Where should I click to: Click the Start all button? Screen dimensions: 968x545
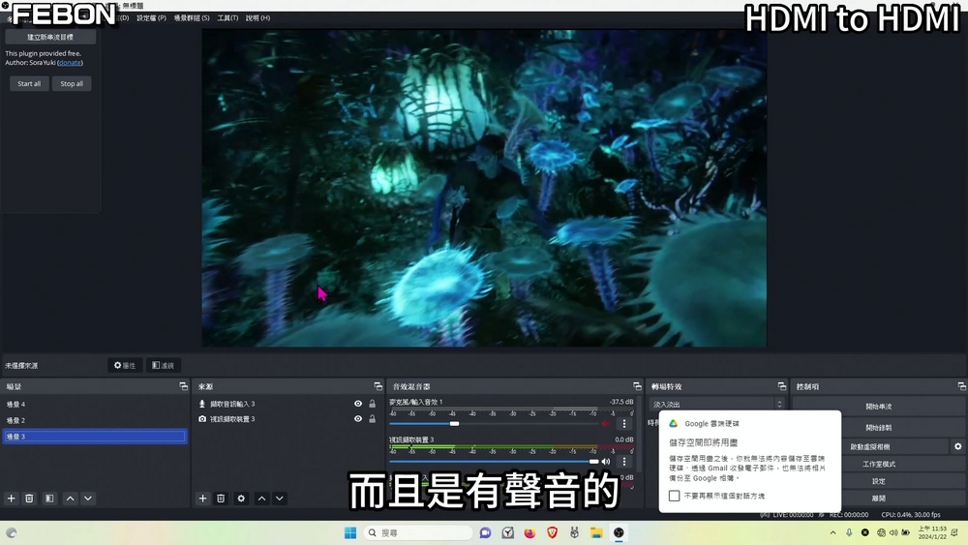point(29,83)
